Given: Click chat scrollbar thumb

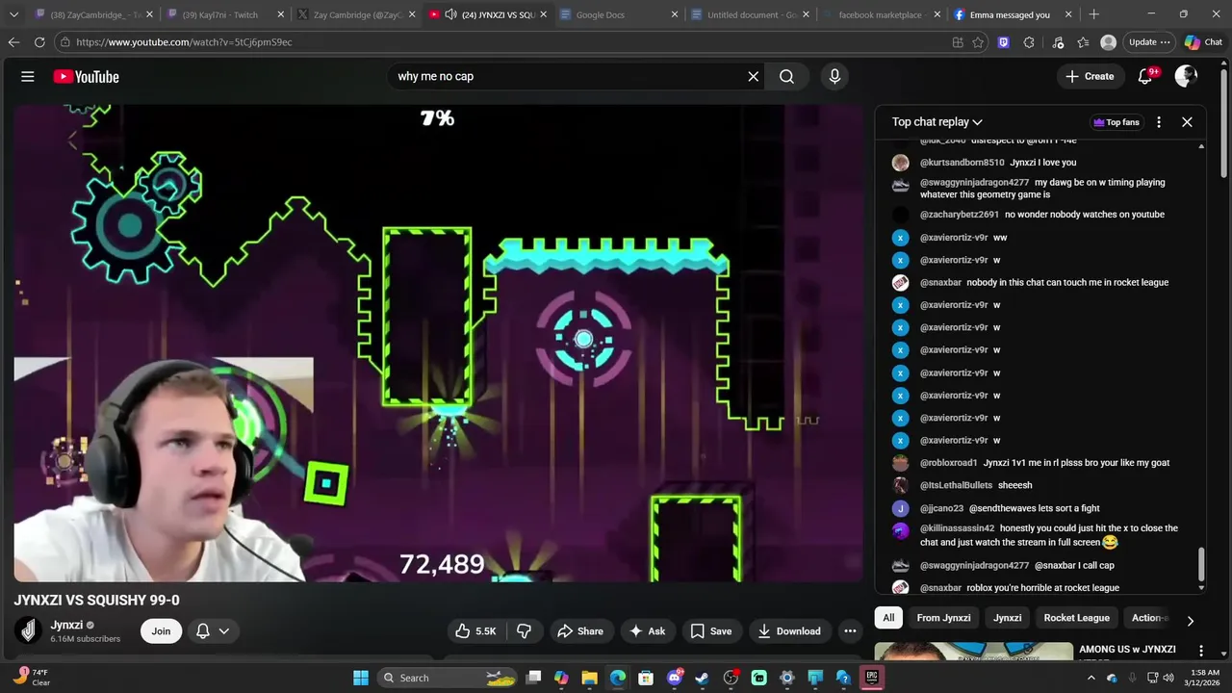Looking at the screenshot, I should (x=1201, y=563).
